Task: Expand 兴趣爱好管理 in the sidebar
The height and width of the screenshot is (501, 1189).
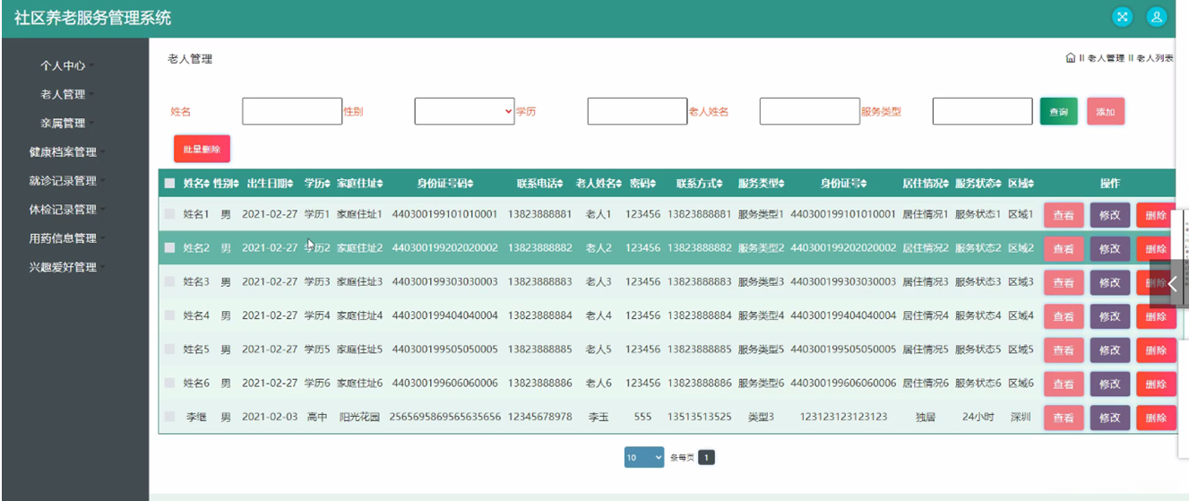Action: 67,267
